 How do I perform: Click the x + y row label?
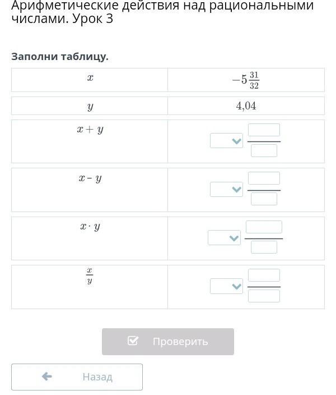90,130
